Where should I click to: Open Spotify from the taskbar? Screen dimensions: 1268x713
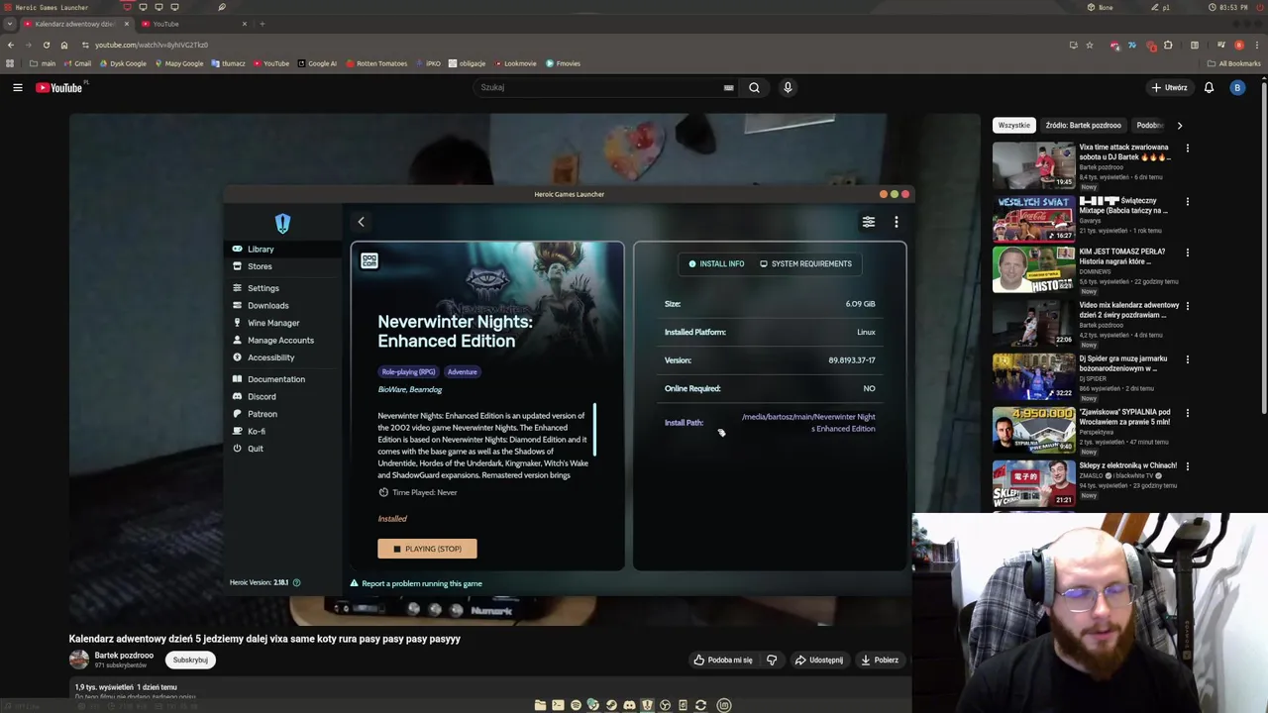pos(576,705)
